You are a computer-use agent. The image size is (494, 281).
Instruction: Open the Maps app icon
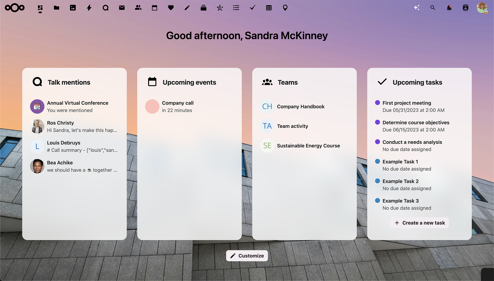pos(285,7)
